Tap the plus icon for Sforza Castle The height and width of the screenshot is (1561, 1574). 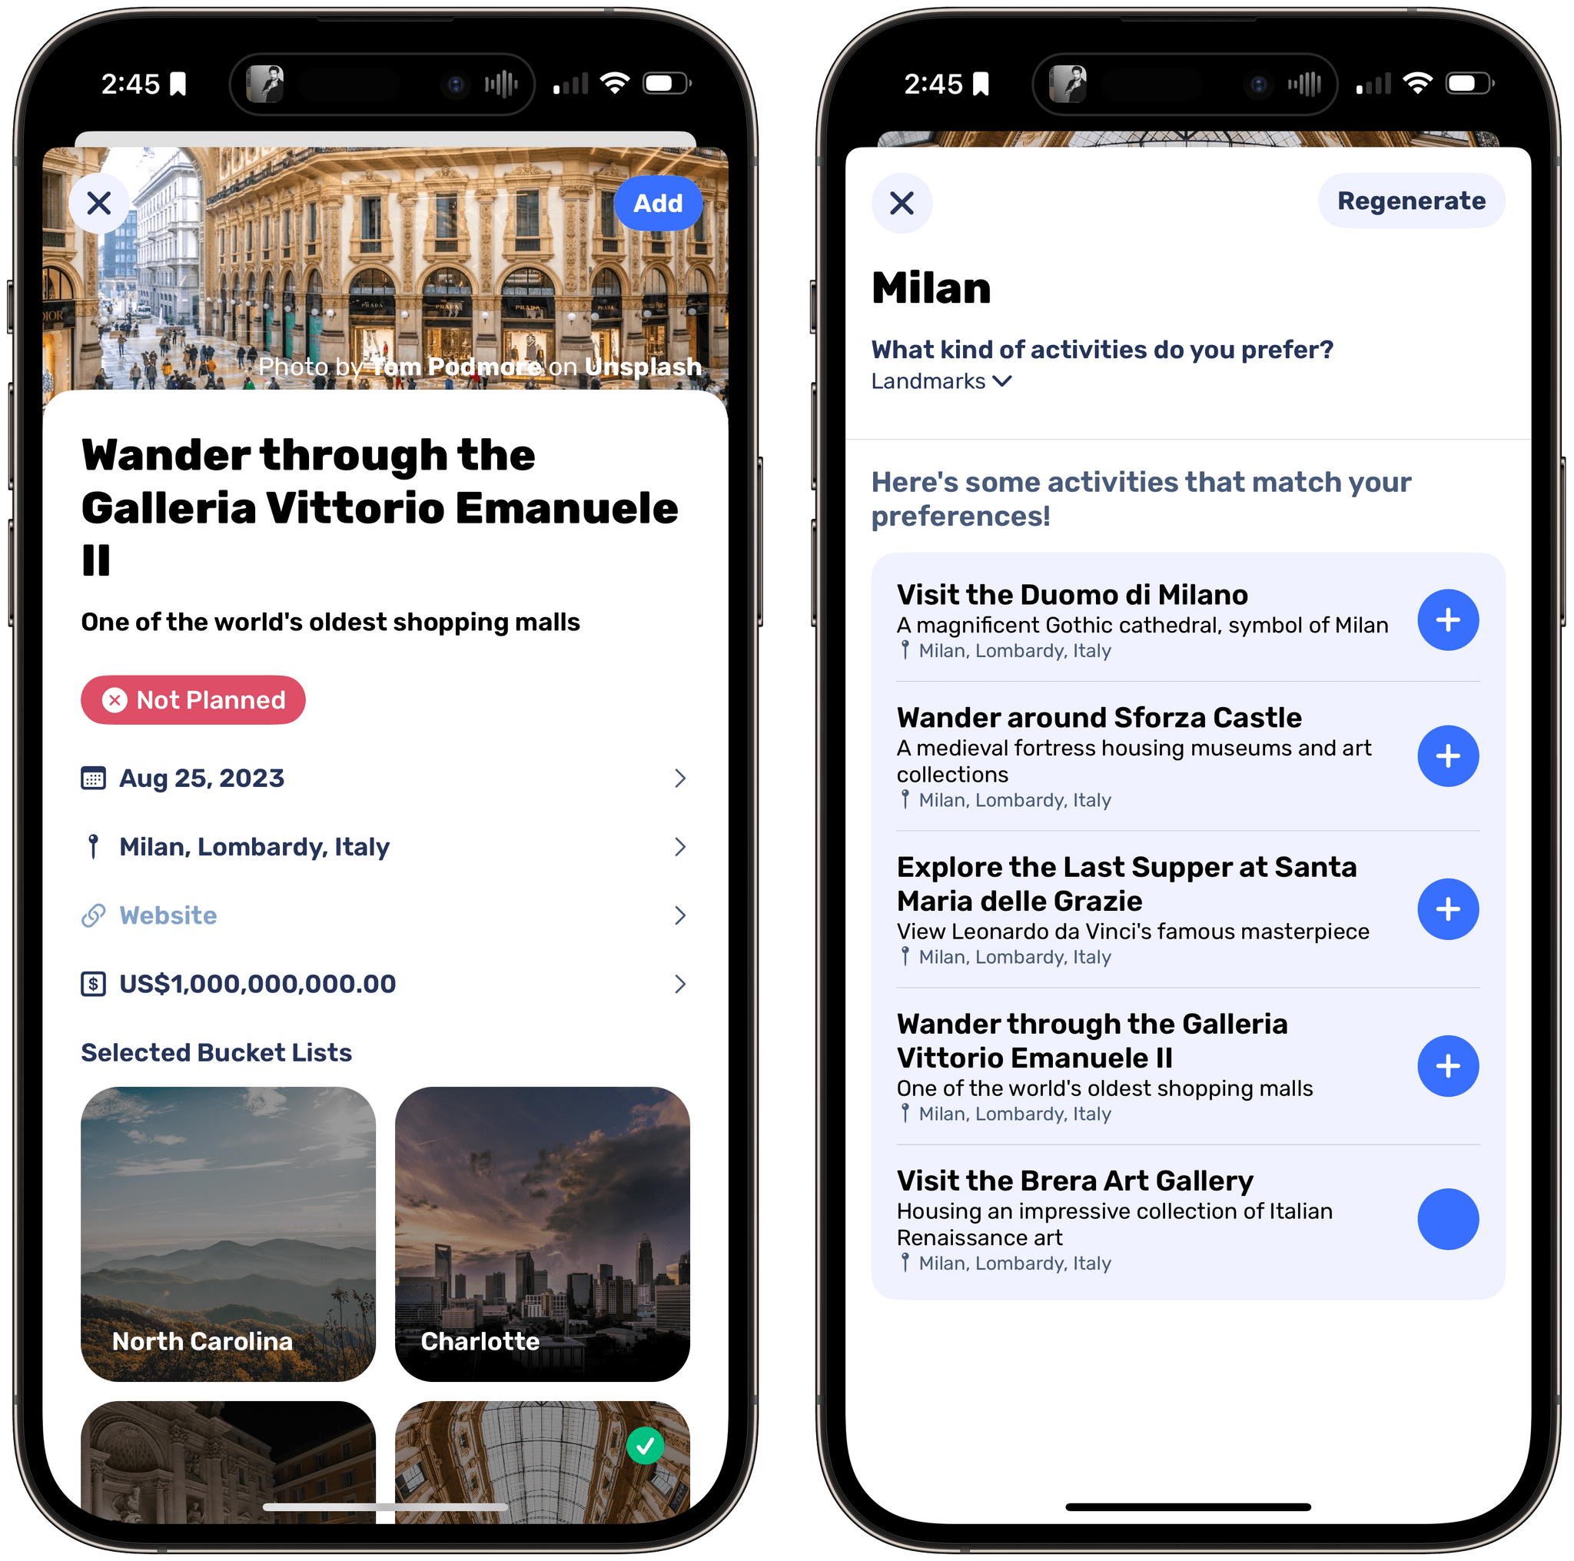coord(1448,753)
